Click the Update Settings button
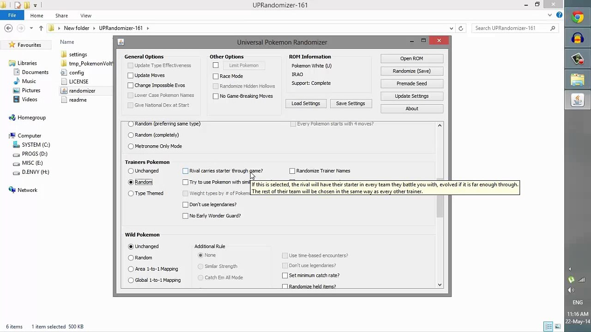The image size is (591, 332). coord(412,96)
